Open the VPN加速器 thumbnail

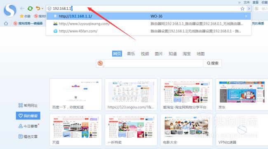click(x=242, y=130)
